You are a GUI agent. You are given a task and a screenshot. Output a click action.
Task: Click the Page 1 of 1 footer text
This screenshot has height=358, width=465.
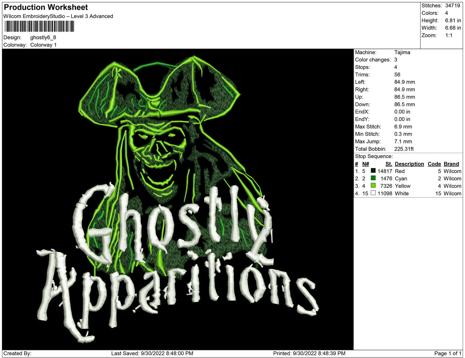[x=448, y=353]
